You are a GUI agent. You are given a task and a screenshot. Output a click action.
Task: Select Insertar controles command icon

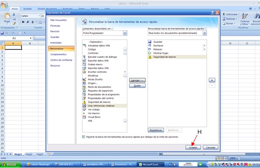[x=84, y=72]
